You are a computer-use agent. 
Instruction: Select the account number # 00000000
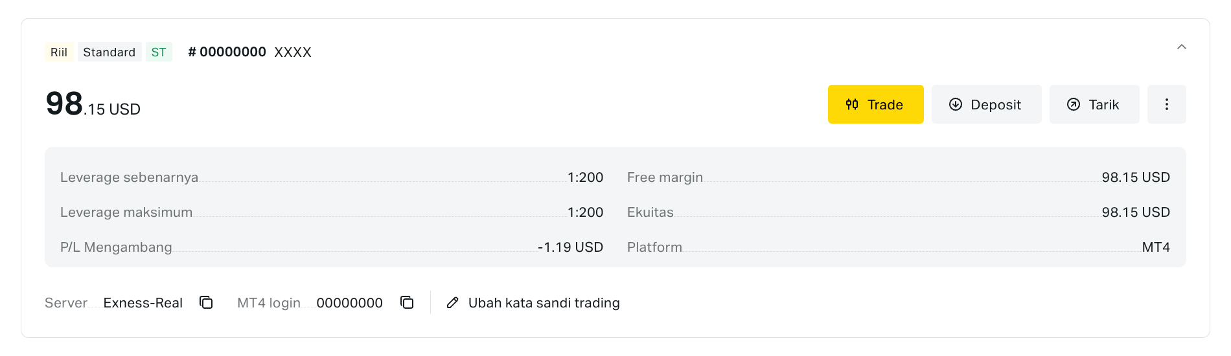(227, 52)
